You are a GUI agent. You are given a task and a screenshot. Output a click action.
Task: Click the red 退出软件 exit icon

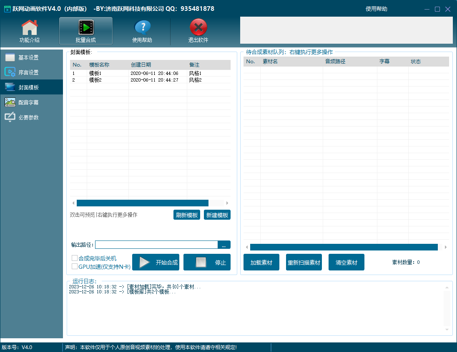198,28
